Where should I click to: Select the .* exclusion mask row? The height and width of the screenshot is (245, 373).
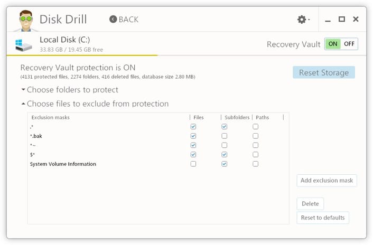[158, 127]
